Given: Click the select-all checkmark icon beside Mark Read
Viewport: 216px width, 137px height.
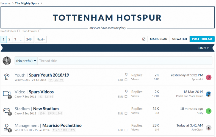Looking at the screenshot, I should 144,39.
